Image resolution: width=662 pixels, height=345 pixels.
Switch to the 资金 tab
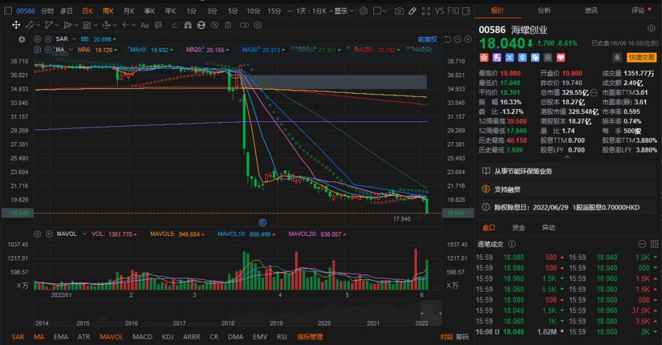tap(519, 227)
